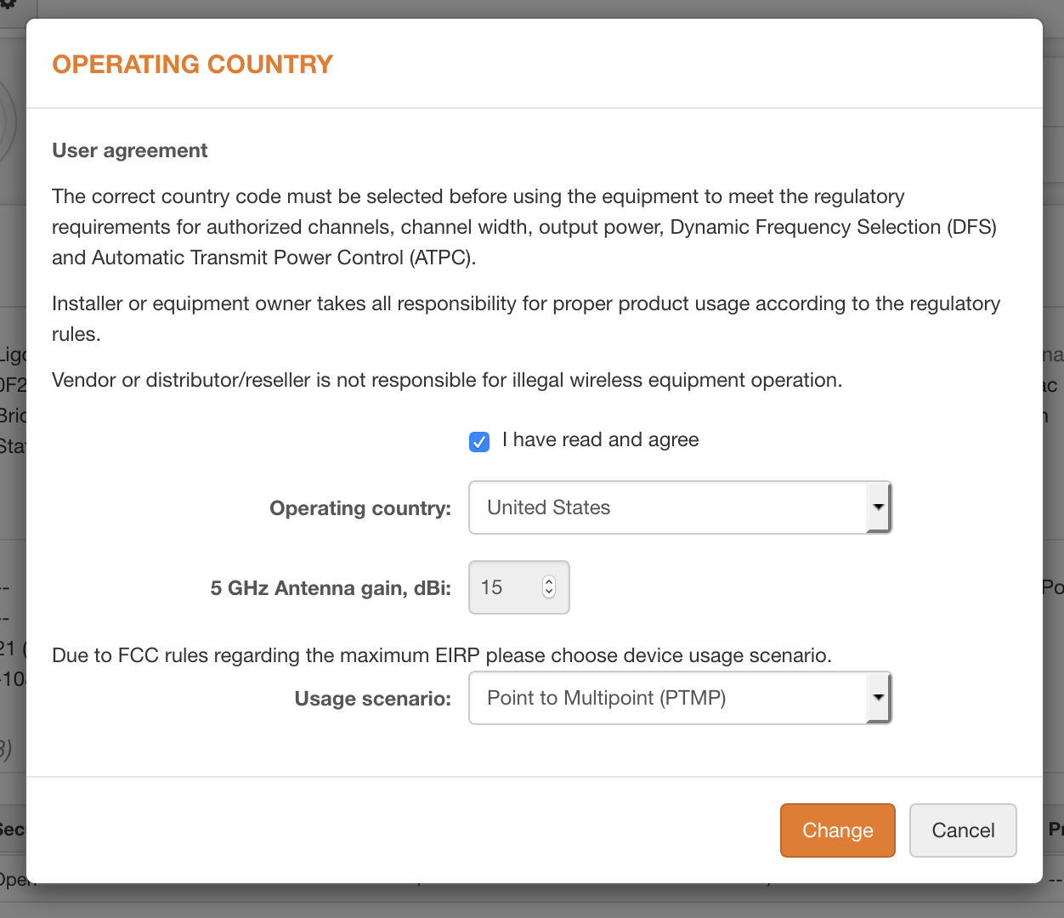
Task: Cancel the operating country dialog
Action: tap(963, 830)
